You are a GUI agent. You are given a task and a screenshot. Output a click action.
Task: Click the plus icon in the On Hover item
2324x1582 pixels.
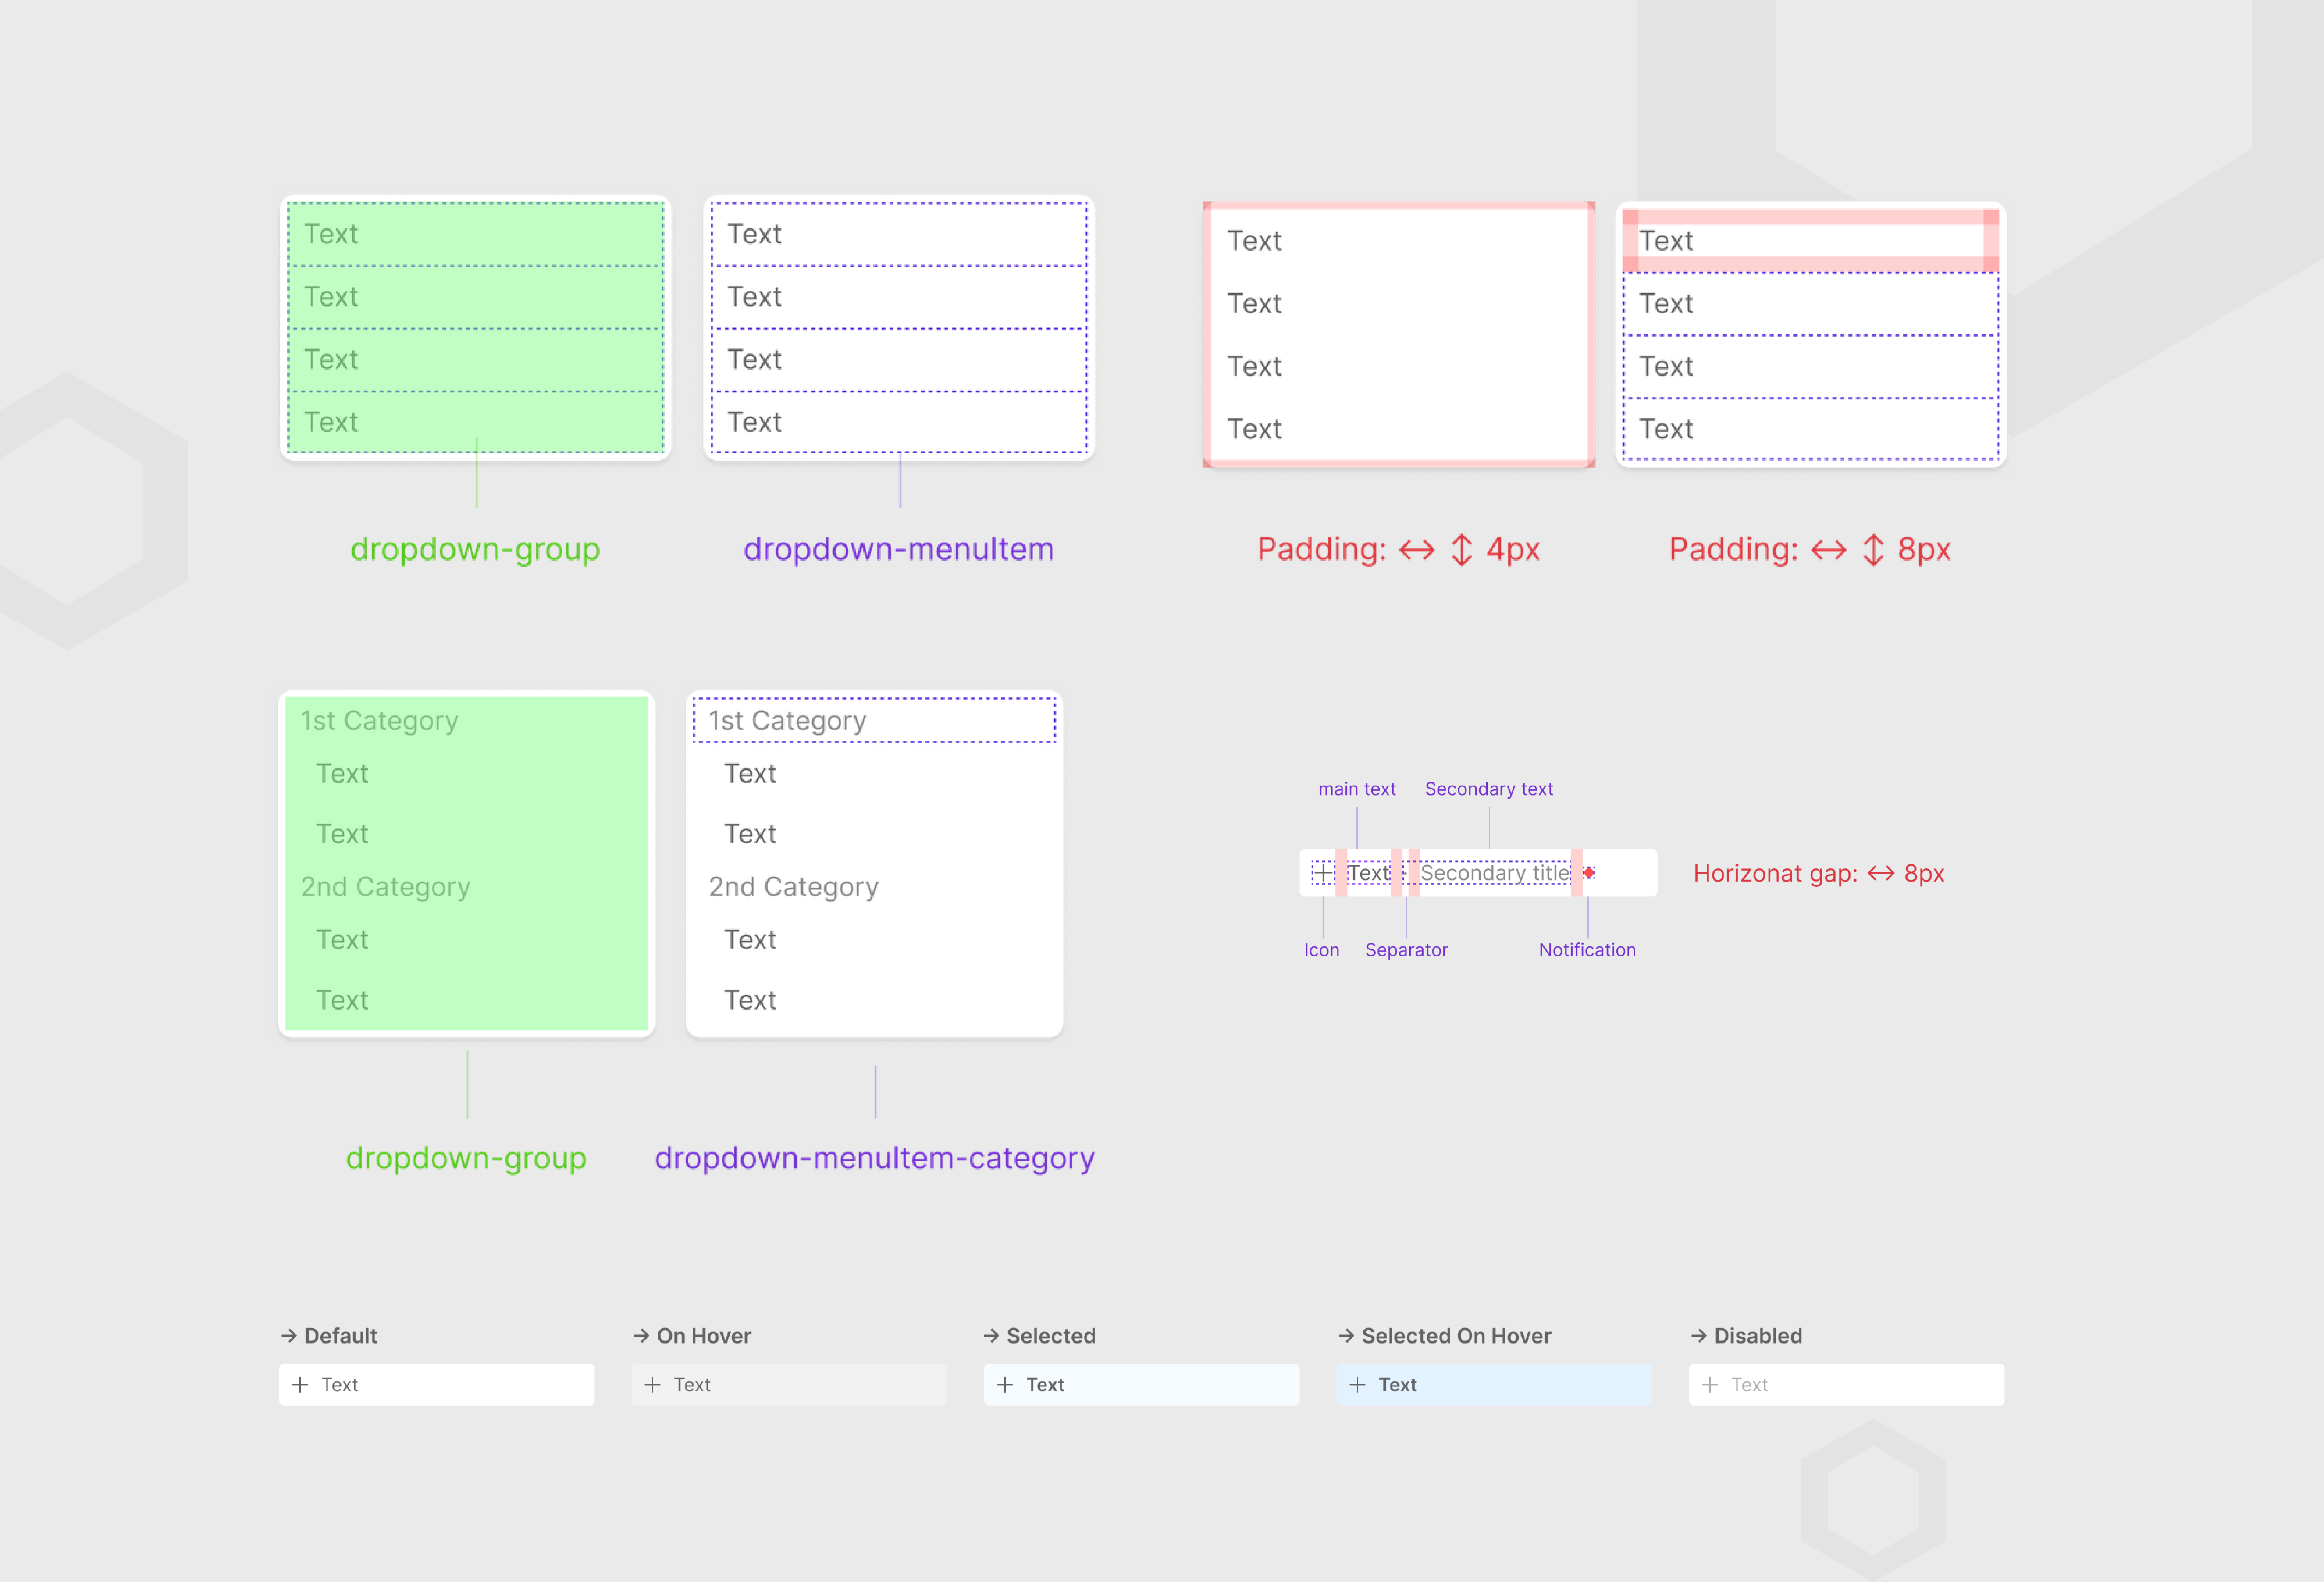click(x=653, y=1385)
